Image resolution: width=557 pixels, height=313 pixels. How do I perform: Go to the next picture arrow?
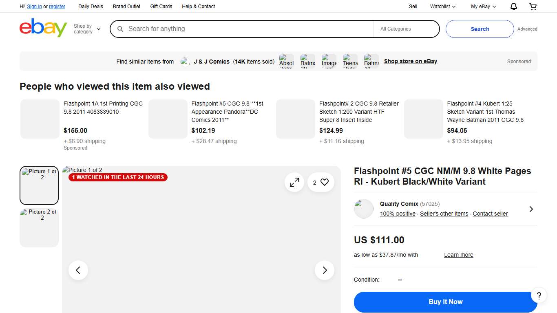pos(325,270)
